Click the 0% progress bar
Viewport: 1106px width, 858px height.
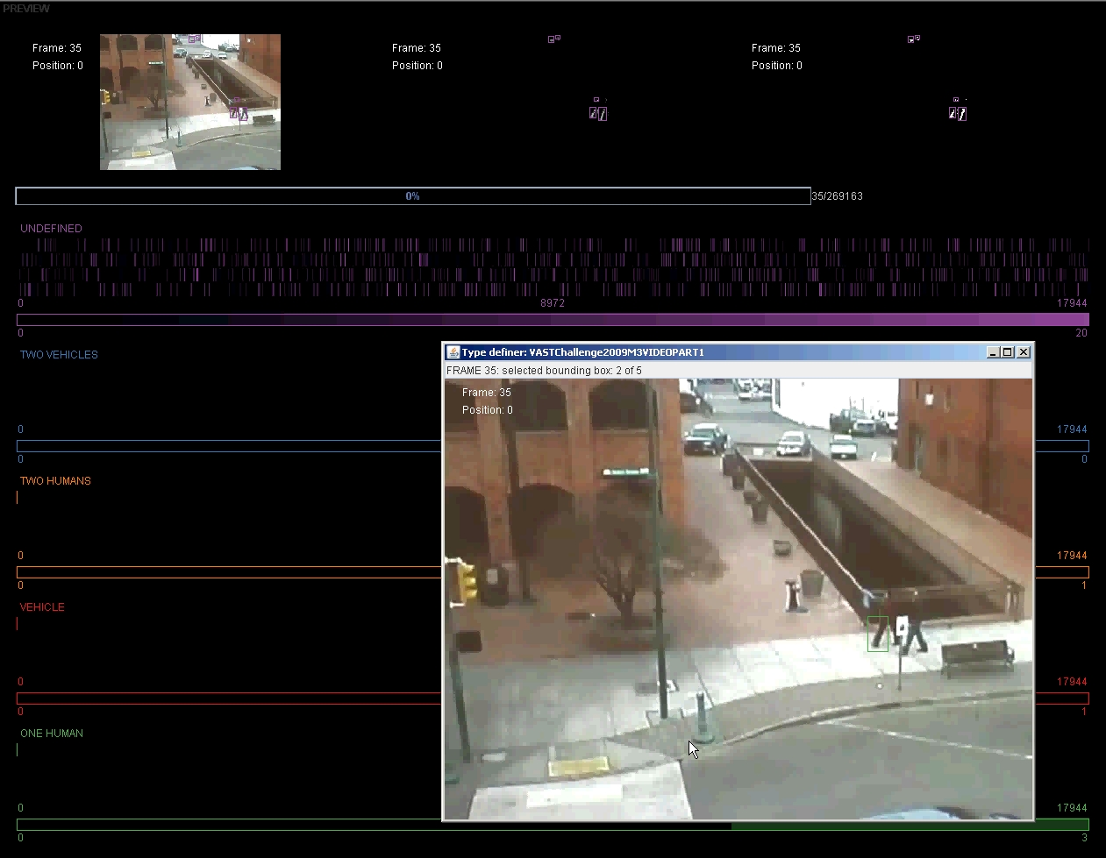point(413,196)
